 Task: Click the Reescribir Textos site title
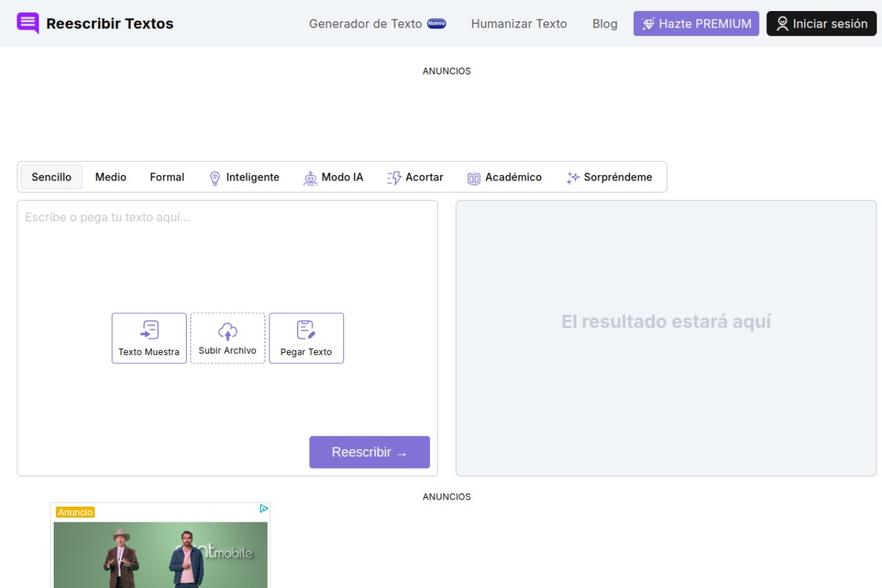tap(110, 23)
